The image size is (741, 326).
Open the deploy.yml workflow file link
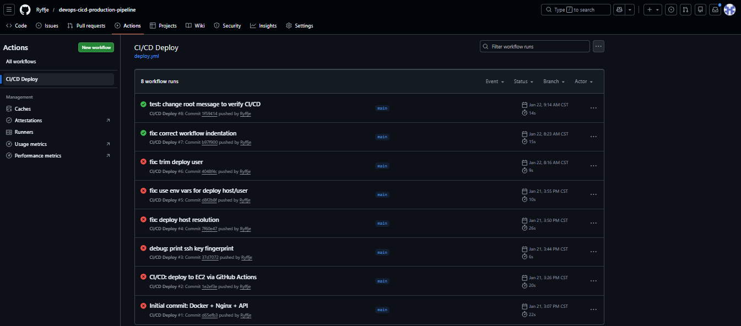[146, 56]
